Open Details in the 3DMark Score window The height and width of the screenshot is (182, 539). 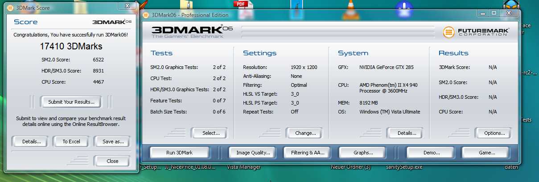[32, 142]
